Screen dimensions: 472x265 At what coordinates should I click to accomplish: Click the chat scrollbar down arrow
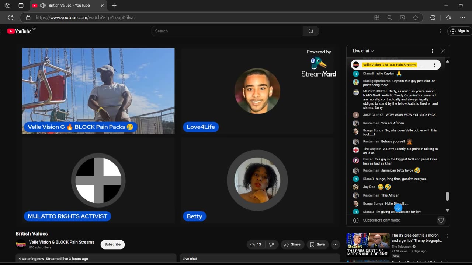tap(447, 211)
